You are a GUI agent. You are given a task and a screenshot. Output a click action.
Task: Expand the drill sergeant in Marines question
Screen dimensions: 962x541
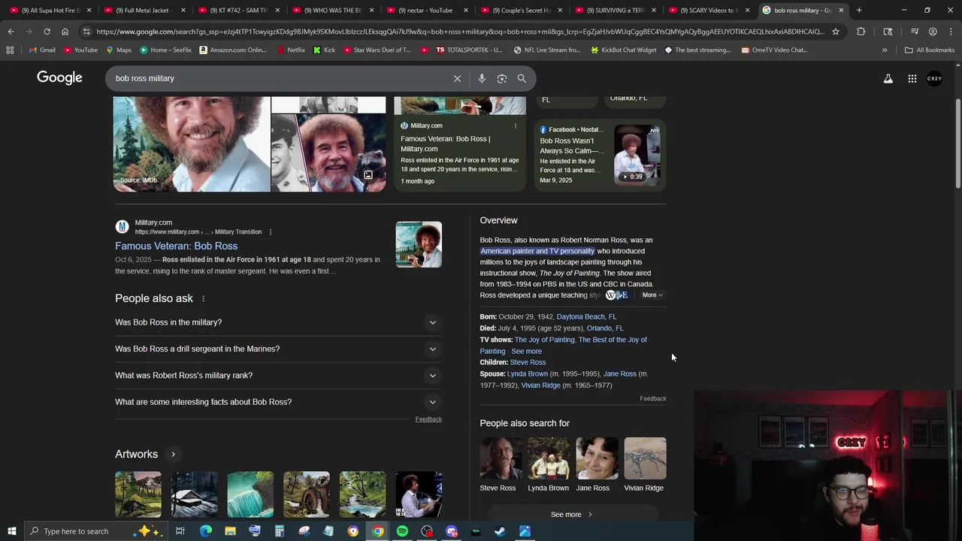tap(278, 349)
